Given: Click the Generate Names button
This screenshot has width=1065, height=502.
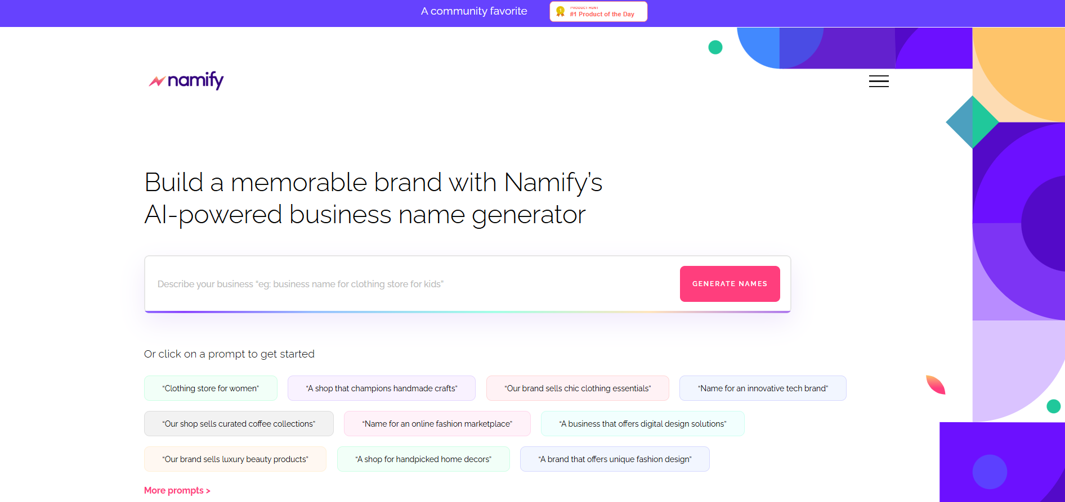Looking at the screenshot, I should coord(730,284).
